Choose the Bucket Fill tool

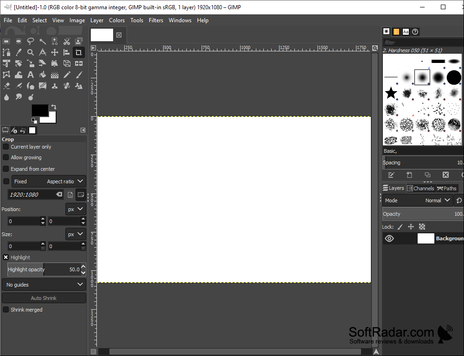point(43,75)
